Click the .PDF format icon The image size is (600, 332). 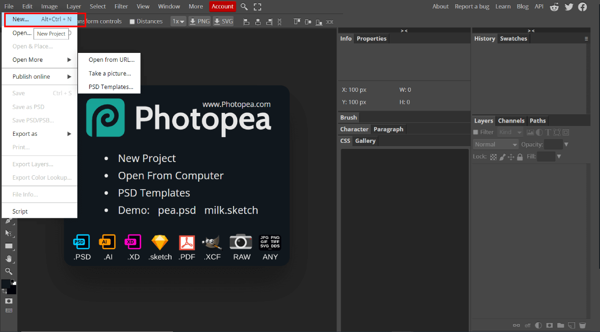pyautogui.click(x=187, y=248)
